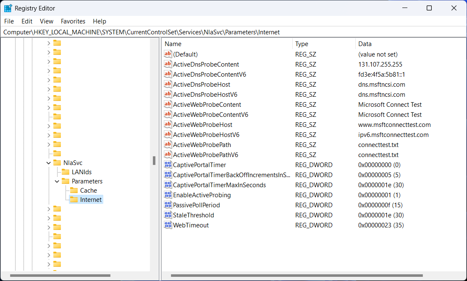Viewport: 467px width, 281px height.
Task: Click the folder icon of the selected Internet key
Action: point(75,200)
